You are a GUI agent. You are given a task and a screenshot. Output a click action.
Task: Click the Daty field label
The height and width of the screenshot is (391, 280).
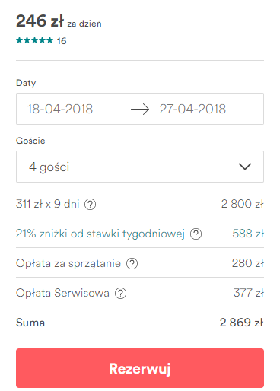pyautogui.click(x=26, y=83)
